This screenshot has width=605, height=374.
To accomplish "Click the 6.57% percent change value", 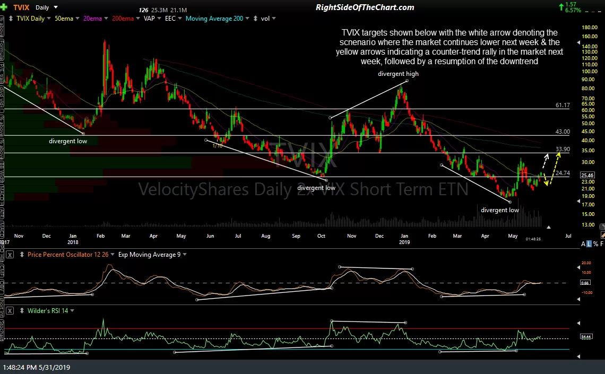I will click(573, 10).
